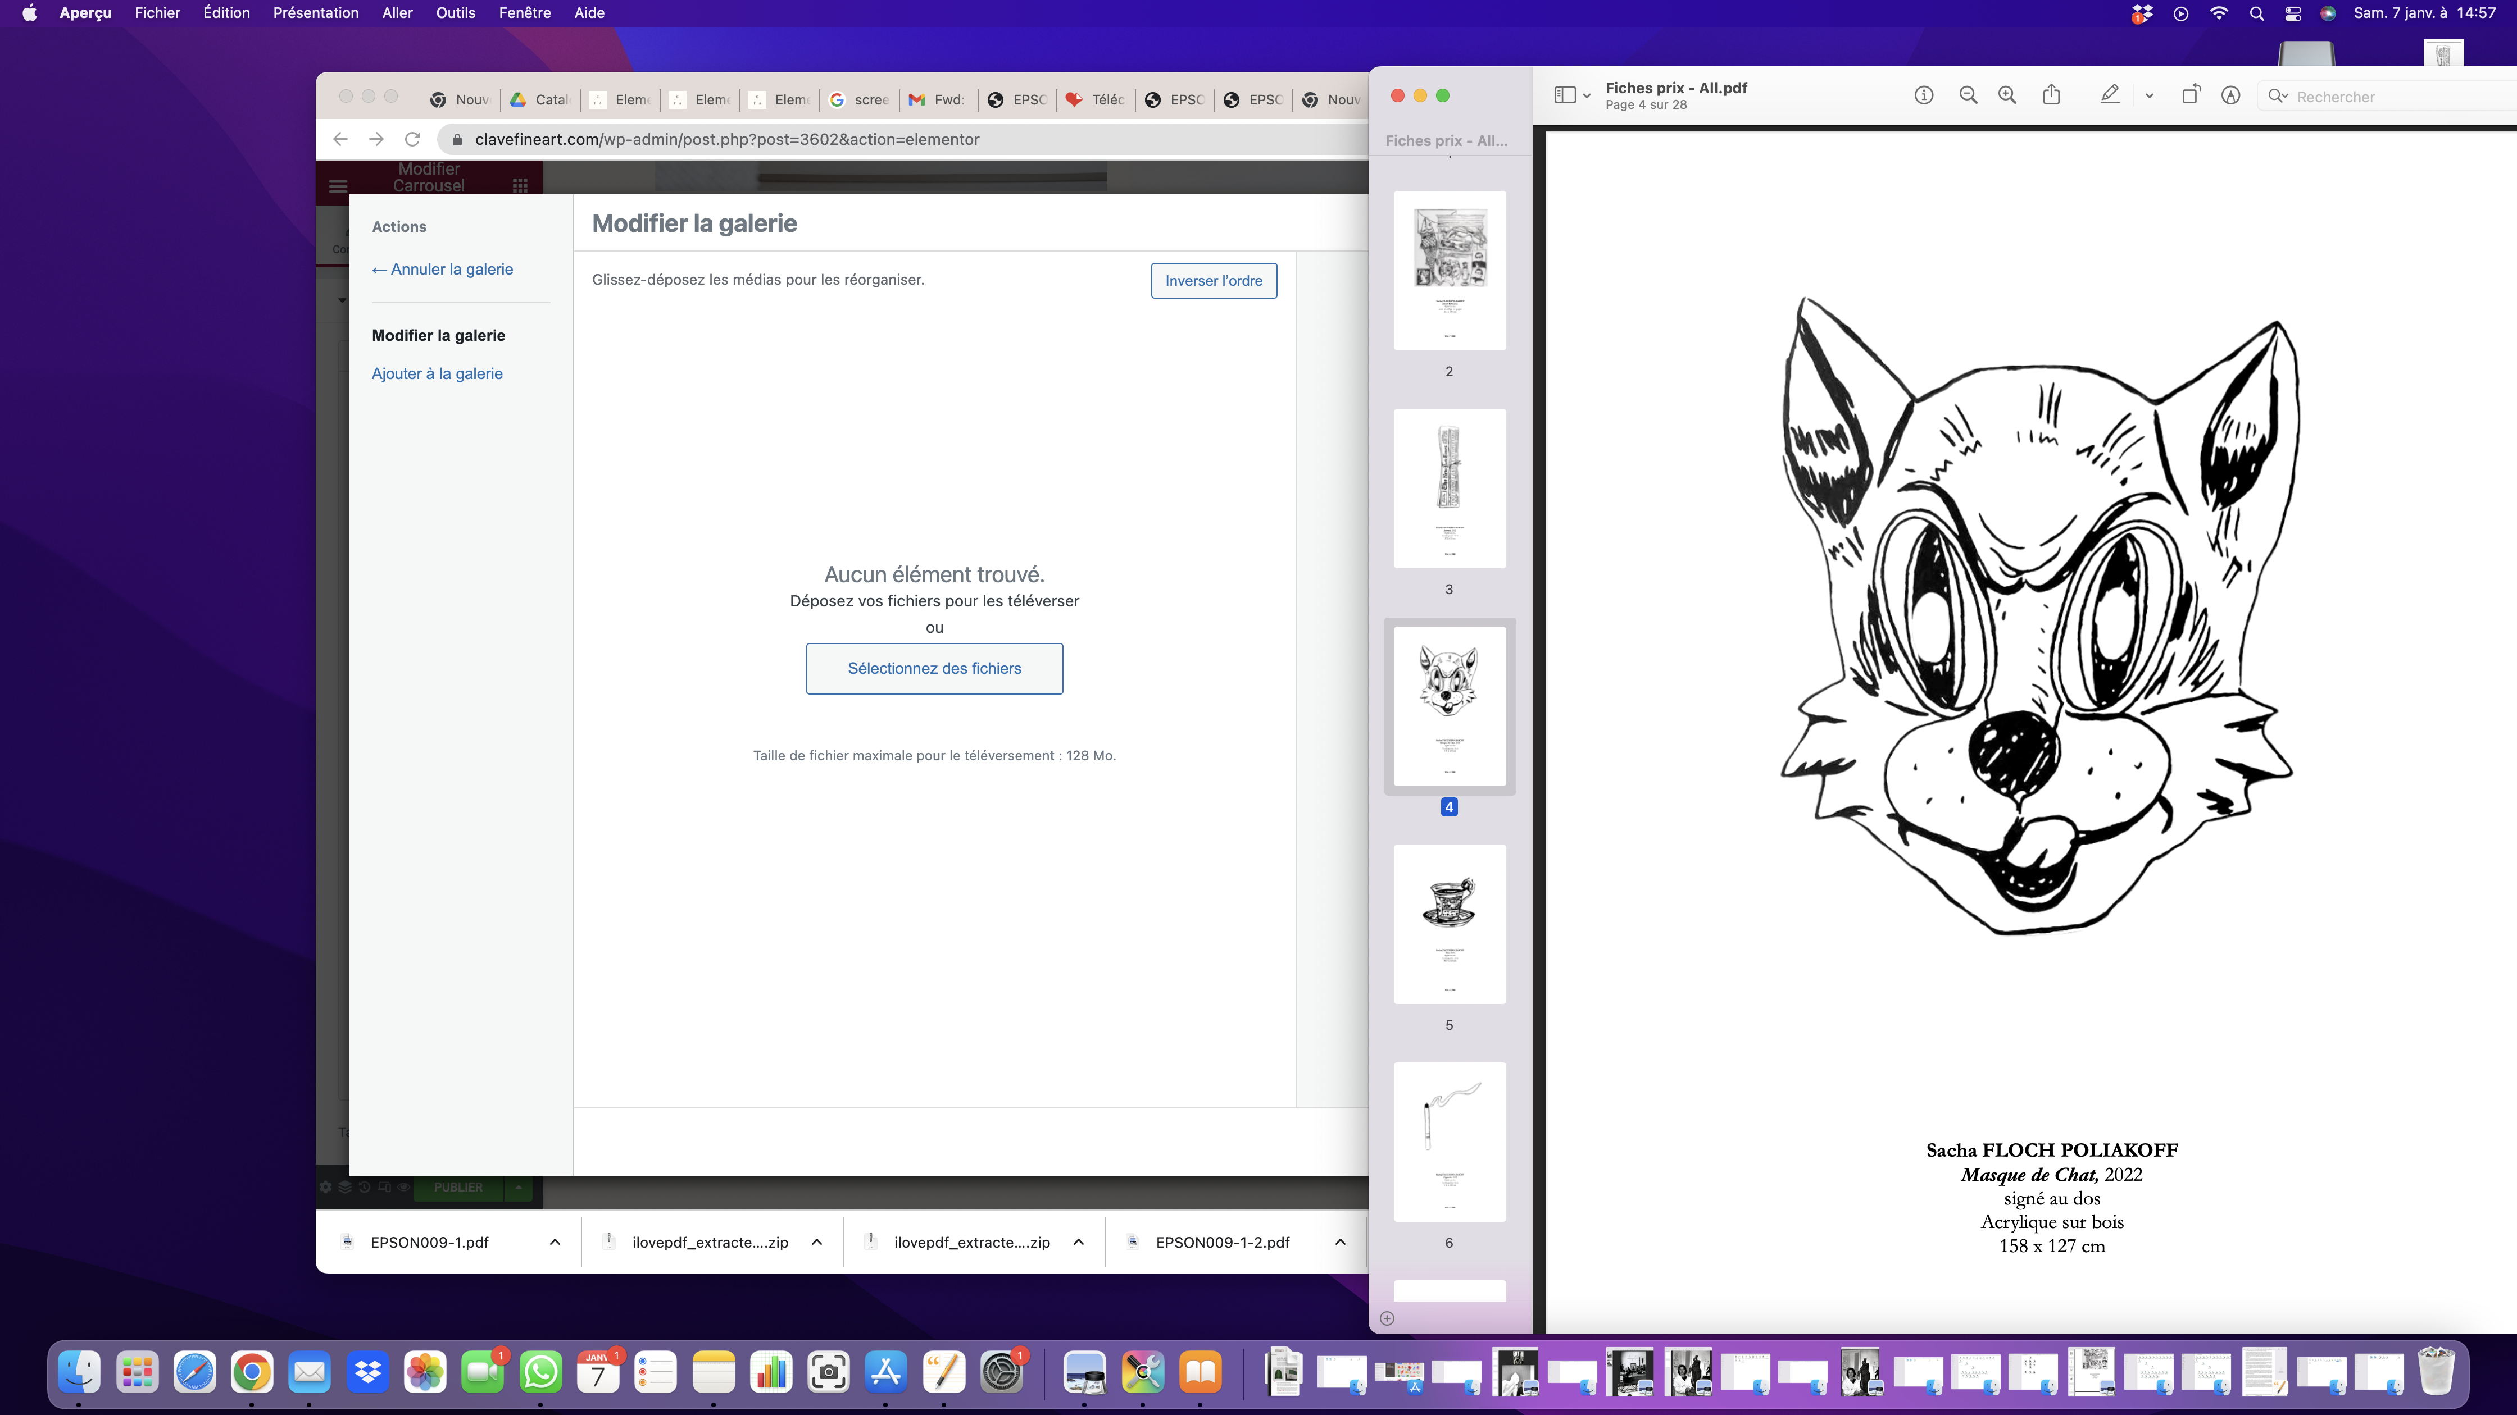
Task: Select page 5 teacup thumbnail
Action: coord(1449,924)
